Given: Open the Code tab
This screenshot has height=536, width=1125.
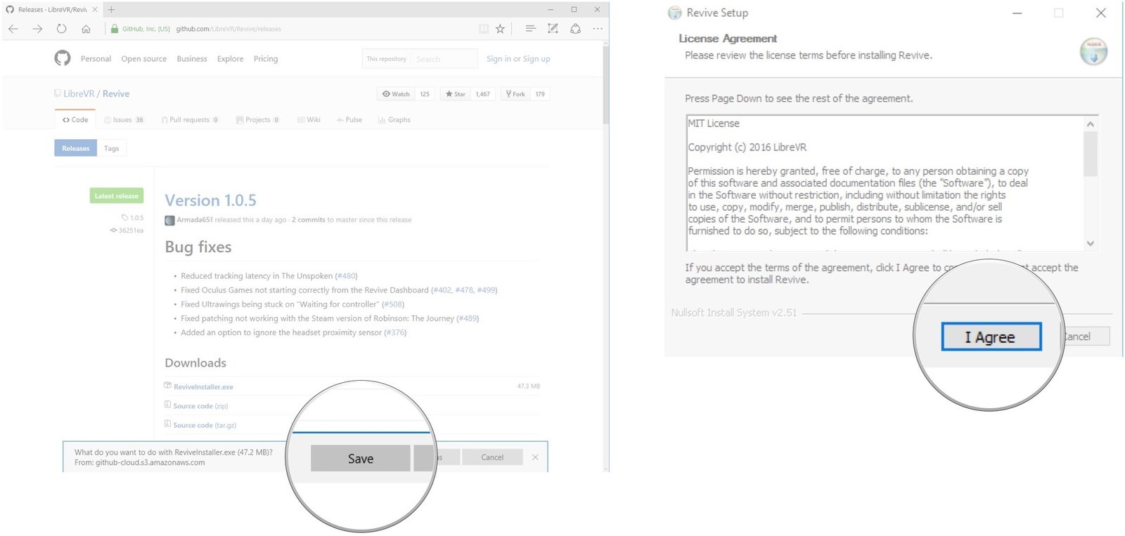Looking at the screenshot, I should tap(75, 120).
